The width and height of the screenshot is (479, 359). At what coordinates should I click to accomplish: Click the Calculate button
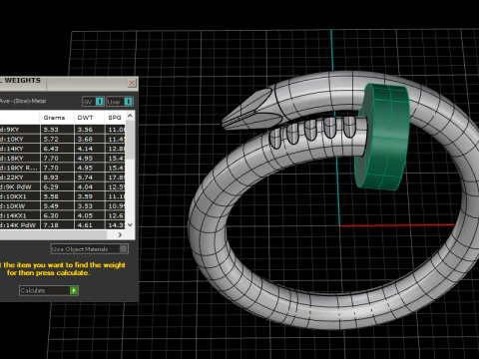pyautogui.click(x=49, y=290)
